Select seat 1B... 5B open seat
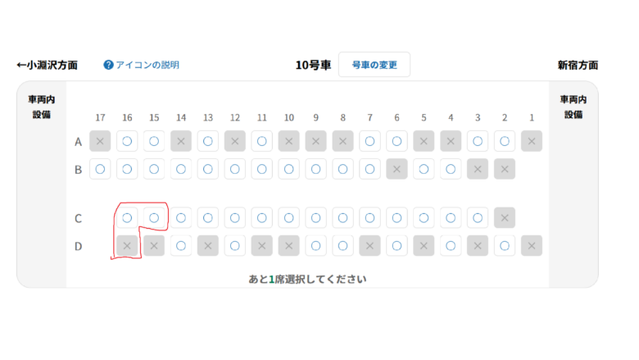This screenshot has height=360, width=639. (x=424, y=169)
